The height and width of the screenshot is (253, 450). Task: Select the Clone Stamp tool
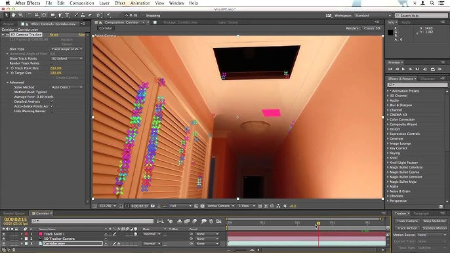pyautogui.click(x=83, y=15)
